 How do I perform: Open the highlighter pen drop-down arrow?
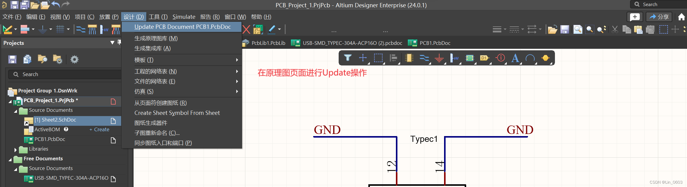click(279, 29)
